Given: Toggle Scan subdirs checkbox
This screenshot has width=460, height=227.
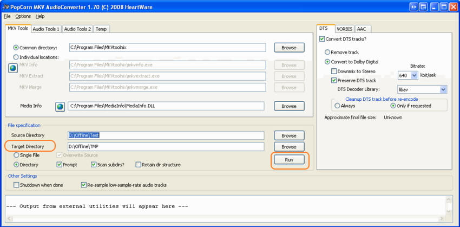Looking at the screenshot, I should point(94,165).
